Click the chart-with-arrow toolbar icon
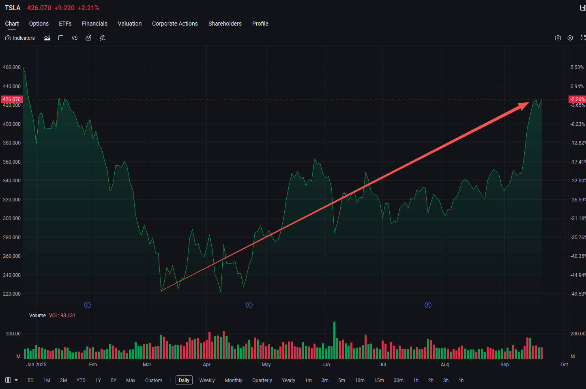586x389 pixels. point(88,38)
